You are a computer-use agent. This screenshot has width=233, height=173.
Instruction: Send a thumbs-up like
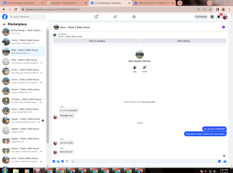click(x=225, y=161)
